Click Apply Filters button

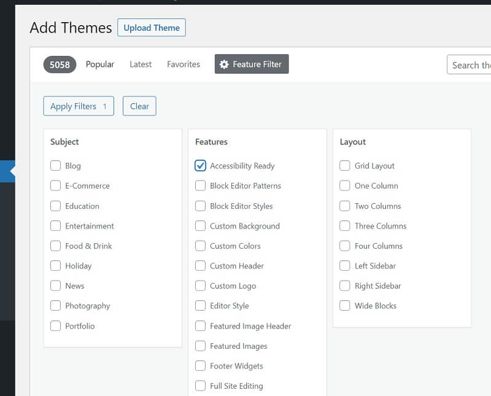click(x=79, y=106)
